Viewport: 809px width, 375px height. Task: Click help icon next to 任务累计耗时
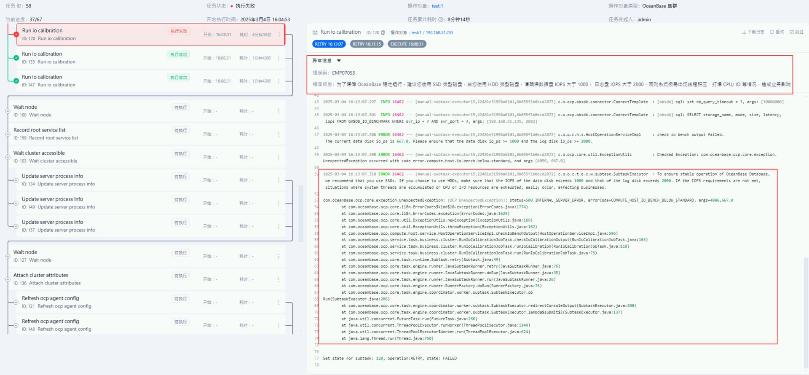tap(441, 19)
